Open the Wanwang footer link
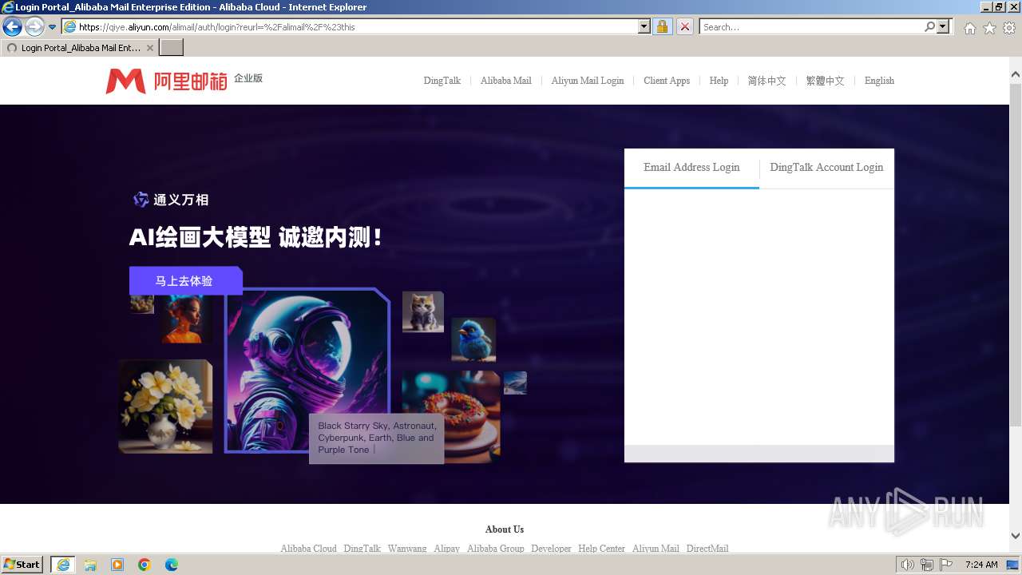 coord(407,549)
